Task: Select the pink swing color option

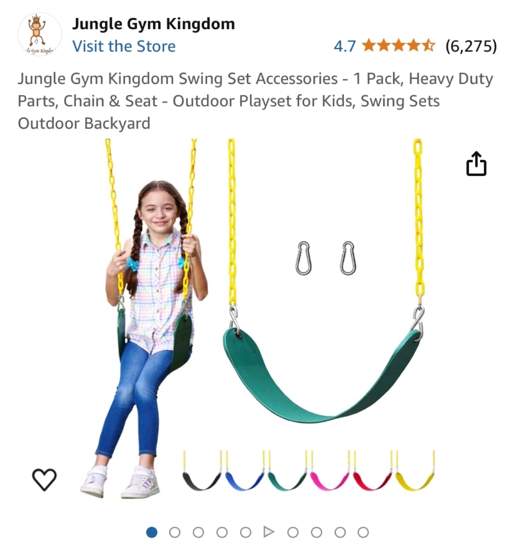Action: (330, 471)
